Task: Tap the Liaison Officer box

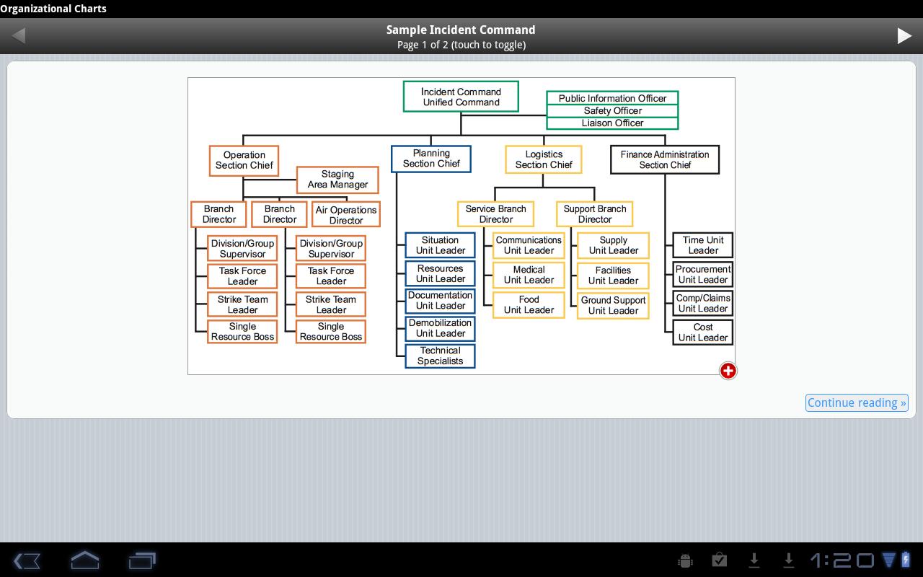Action: (x=612, y=123)
